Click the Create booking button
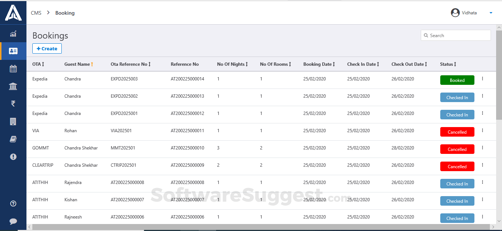The width and height of the screenshot is (502, 231). pos(47,48)
